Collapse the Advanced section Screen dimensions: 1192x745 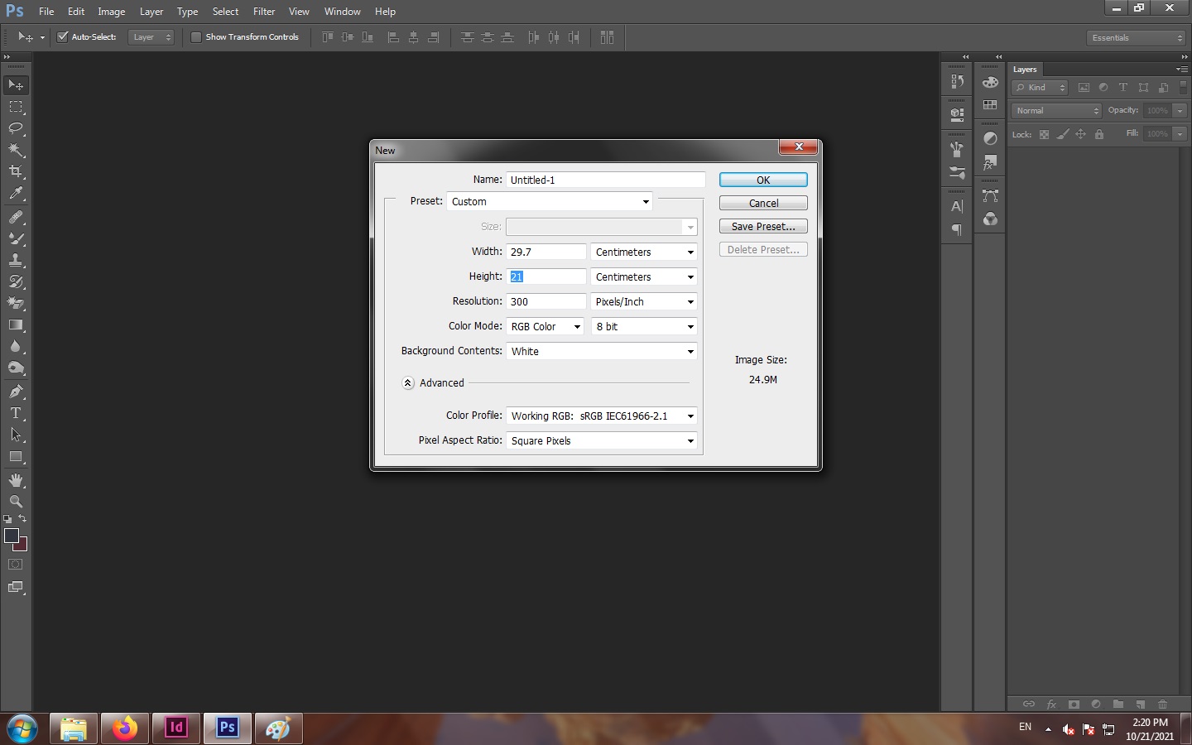(408, 383)
